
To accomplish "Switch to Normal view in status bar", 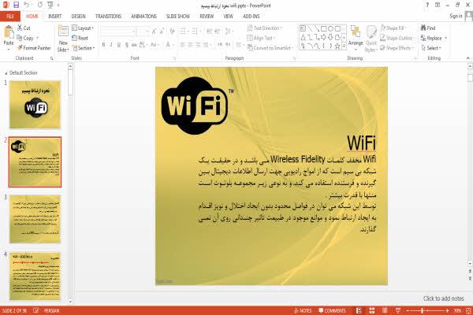I will [x=359, y=310].
